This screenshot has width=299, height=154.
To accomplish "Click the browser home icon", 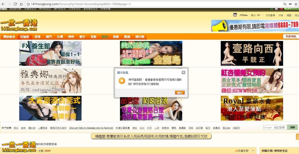I will click(x=21, y=4).
